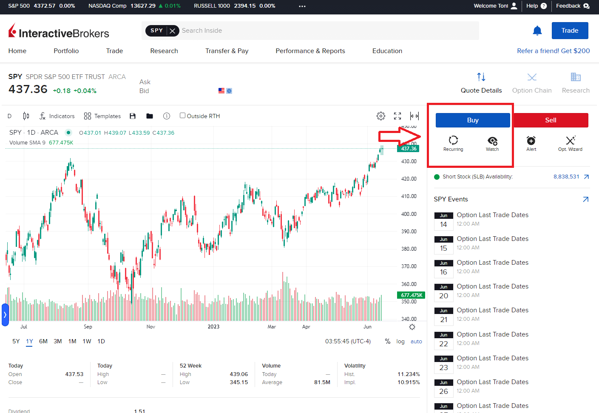Select 6M chart range
The width and height of the screenshot is (599, 413).
point(43,341)
